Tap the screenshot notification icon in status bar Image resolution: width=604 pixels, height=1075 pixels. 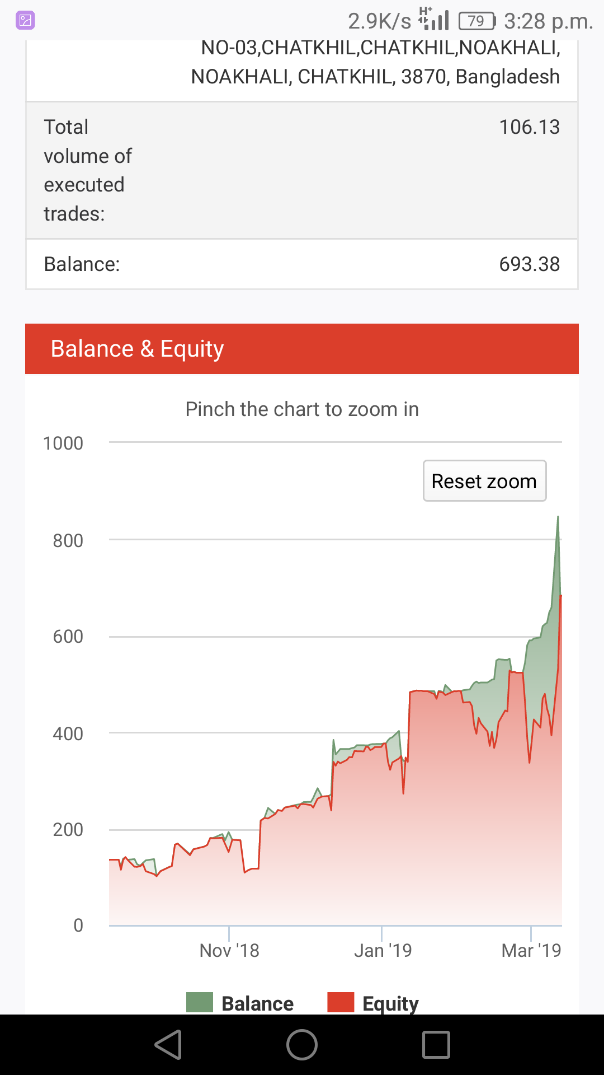(x=26, y=21)
